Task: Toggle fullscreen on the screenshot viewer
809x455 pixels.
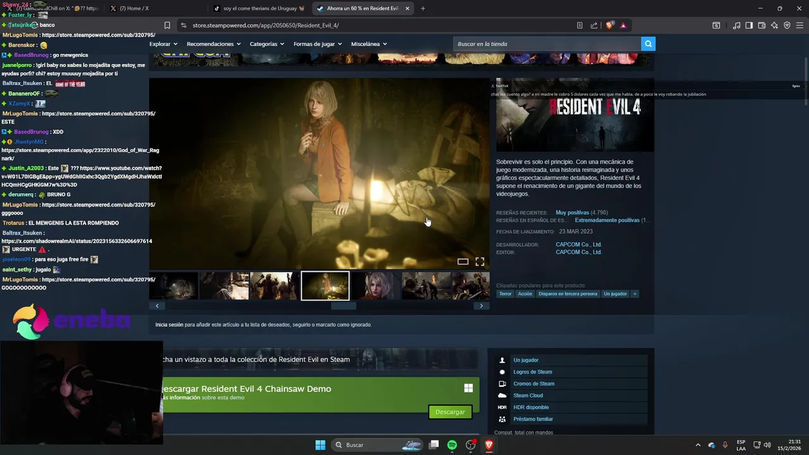Action: (x=480, y=262)
